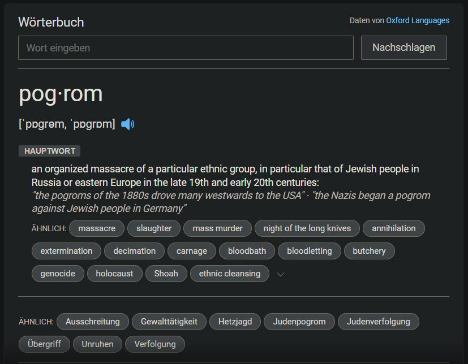Click the 'Ausschreitung' similar word chip
This screenshot has width=468, height=364.
point(93,322)
